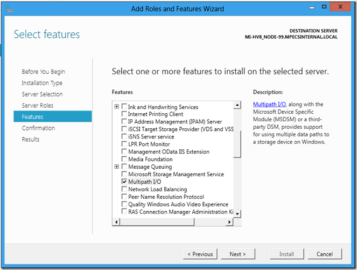Enable LPR Port Monitor feature
Viewport: 357px width, 270px height.
(124, 144)
